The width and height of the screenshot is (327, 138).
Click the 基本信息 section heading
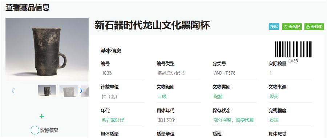(111, 51)
